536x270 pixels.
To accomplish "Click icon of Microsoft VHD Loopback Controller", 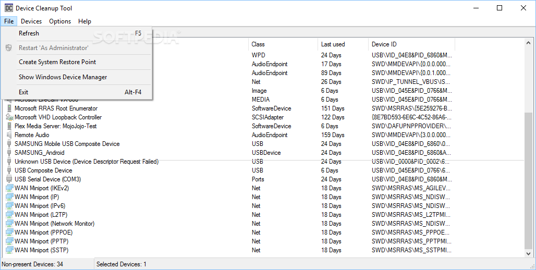I will tap(9, 117).
